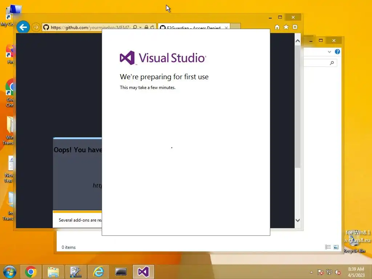This screenshot has width=372, height=279.
Task: Click the 'Oops! You have' heading text
Action: click(78, 150)
